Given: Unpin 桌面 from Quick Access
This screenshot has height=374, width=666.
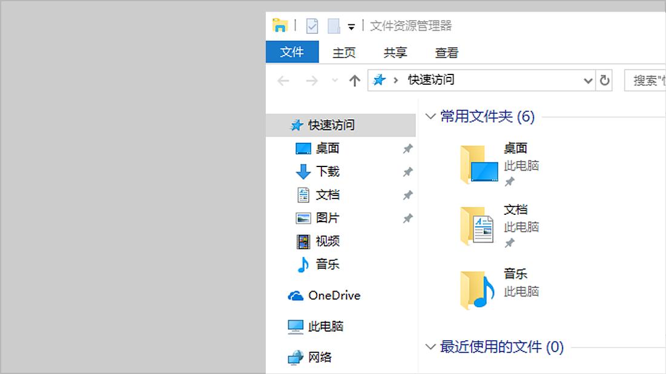Looking at the screenshot, I should pos(407,148).
